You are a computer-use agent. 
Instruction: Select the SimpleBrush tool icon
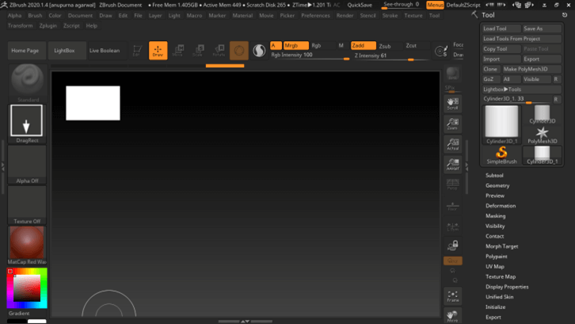pyautogui.click(x=501, y=154)
